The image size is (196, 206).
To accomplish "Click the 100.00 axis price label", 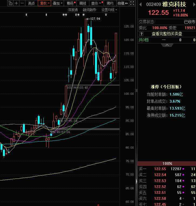I will [129, 94].
